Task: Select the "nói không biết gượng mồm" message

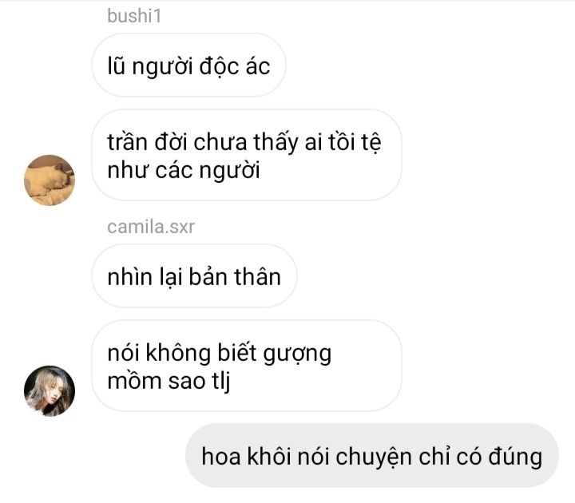Action: 247,366
